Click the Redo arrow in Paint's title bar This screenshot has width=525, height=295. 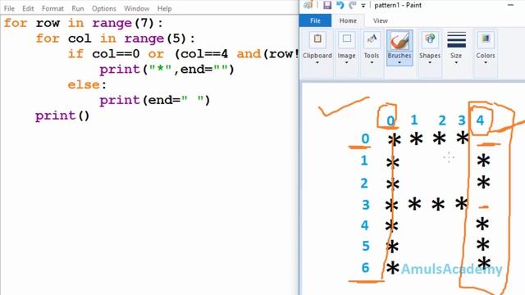pyautogui.click(x=352, y=5)
